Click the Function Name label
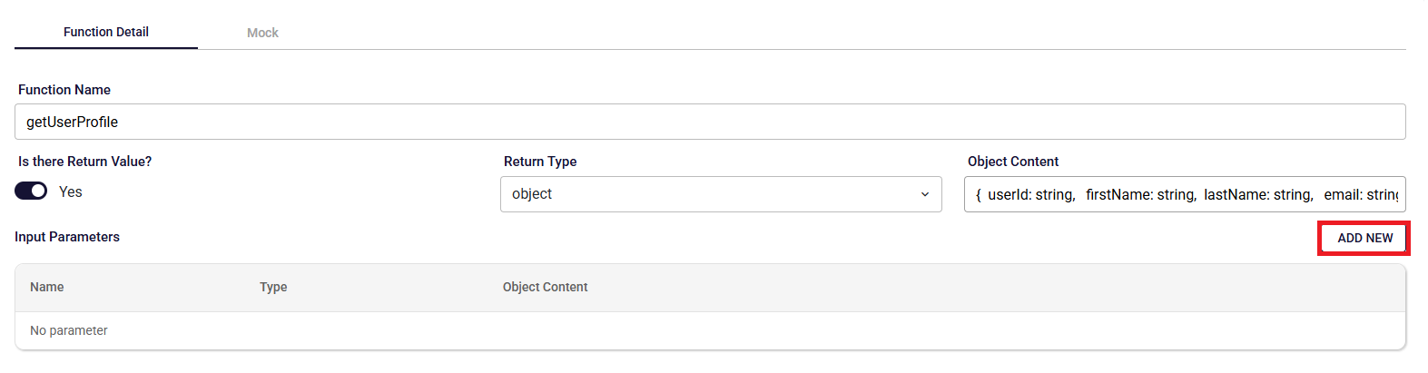 tap(64, 90)
